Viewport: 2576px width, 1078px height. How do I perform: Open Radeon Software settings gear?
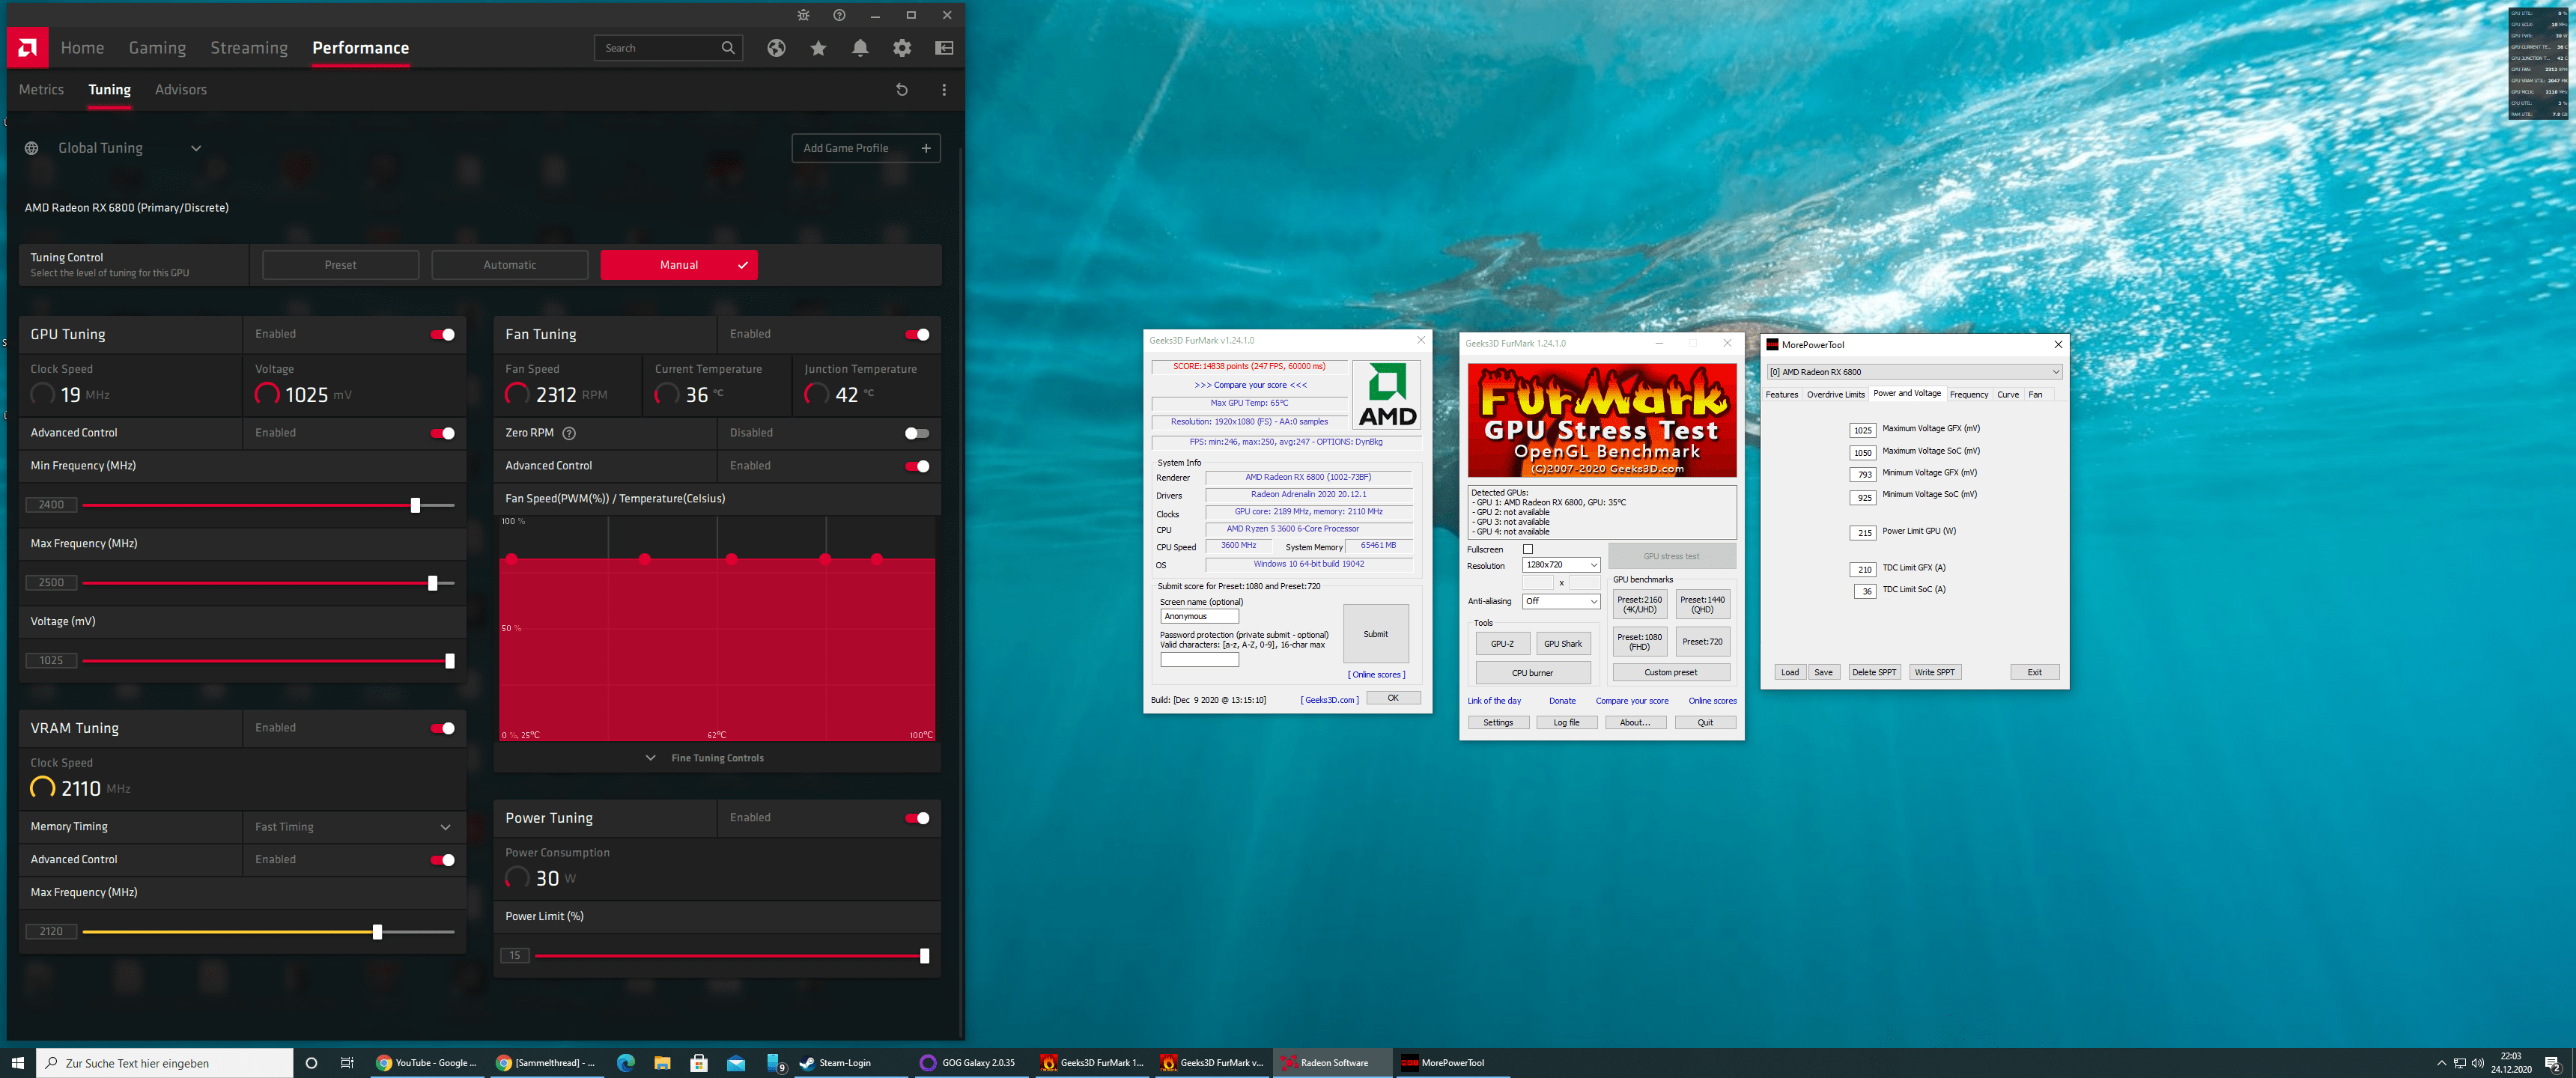pyautogui.click(x=902, y=48)
